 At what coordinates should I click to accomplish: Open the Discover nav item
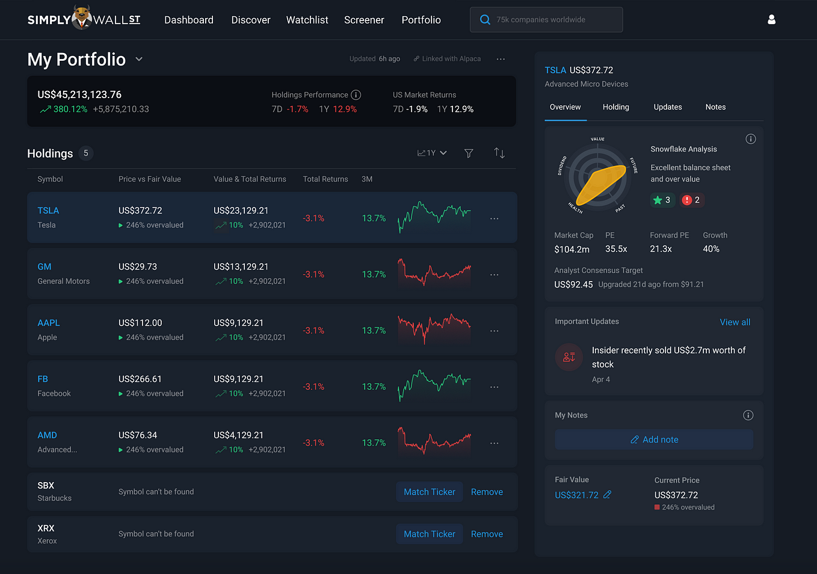pos(251,20)
